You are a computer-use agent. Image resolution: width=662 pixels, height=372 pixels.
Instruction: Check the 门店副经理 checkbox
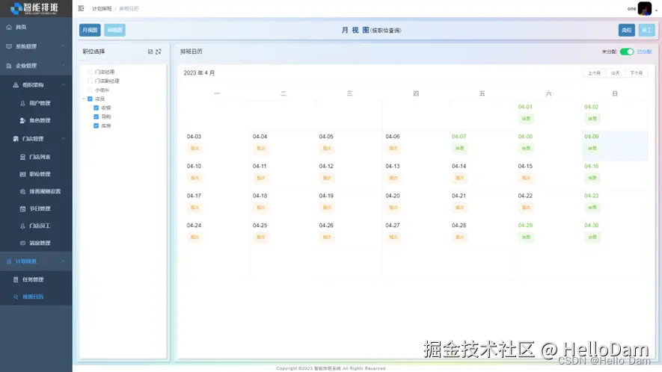[90, 81]
